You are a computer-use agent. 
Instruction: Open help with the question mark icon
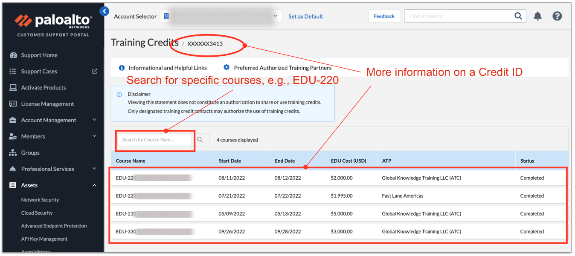coord(557,16)
